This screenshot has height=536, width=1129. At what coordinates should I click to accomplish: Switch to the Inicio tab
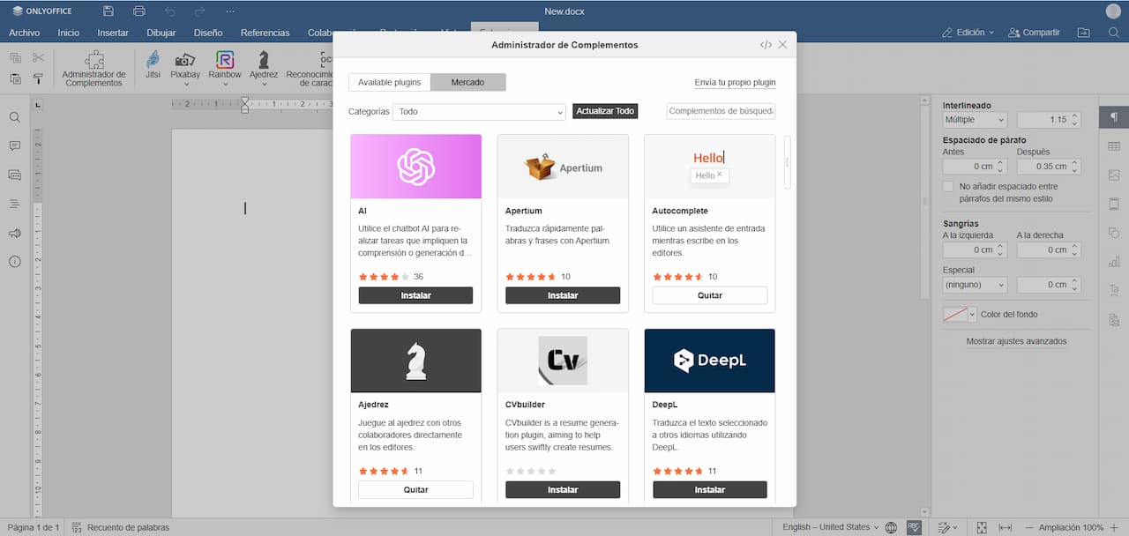68,33
